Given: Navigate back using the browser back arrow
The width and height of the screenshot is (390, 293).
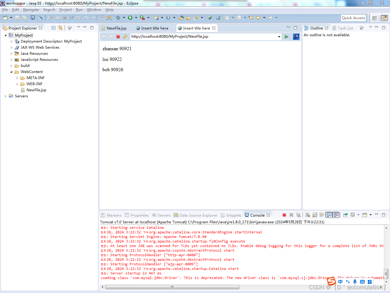Looking at the screenshot, I should pos(104,37).
